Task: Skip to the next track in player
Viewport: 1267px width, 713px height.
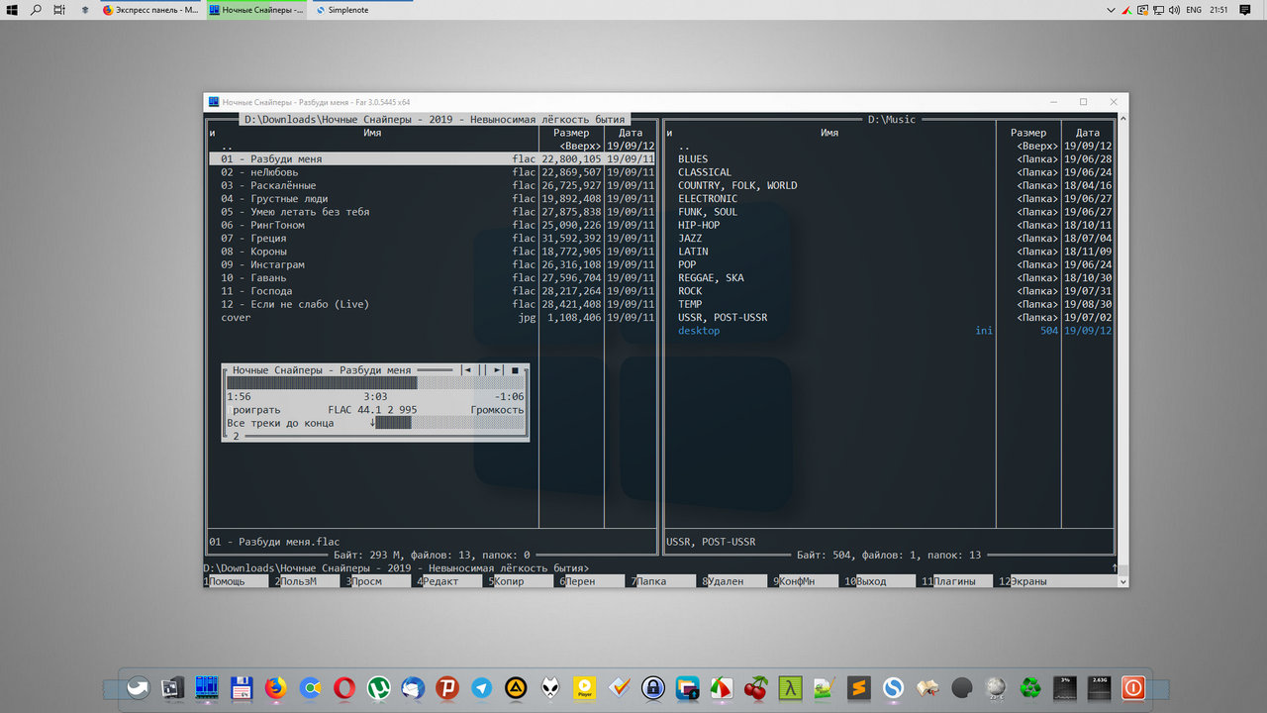Action: coord(499,370)
